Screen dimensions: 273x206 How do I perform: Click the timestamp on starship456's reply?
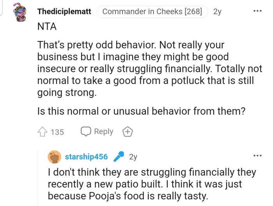(133, 157)
